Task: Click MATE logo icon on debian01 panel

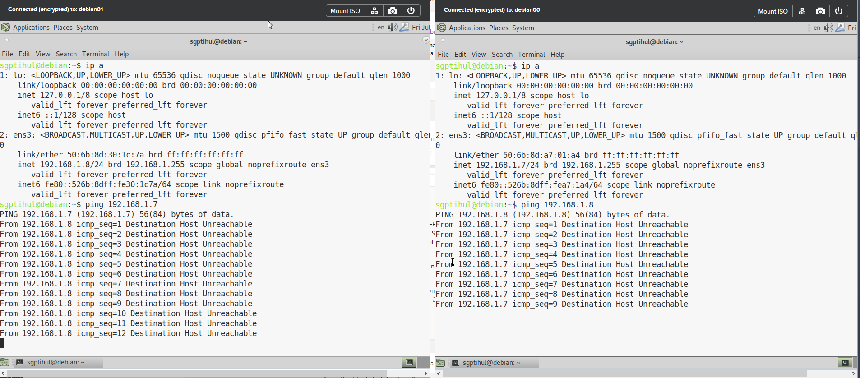Action: (x=6, y=27)
